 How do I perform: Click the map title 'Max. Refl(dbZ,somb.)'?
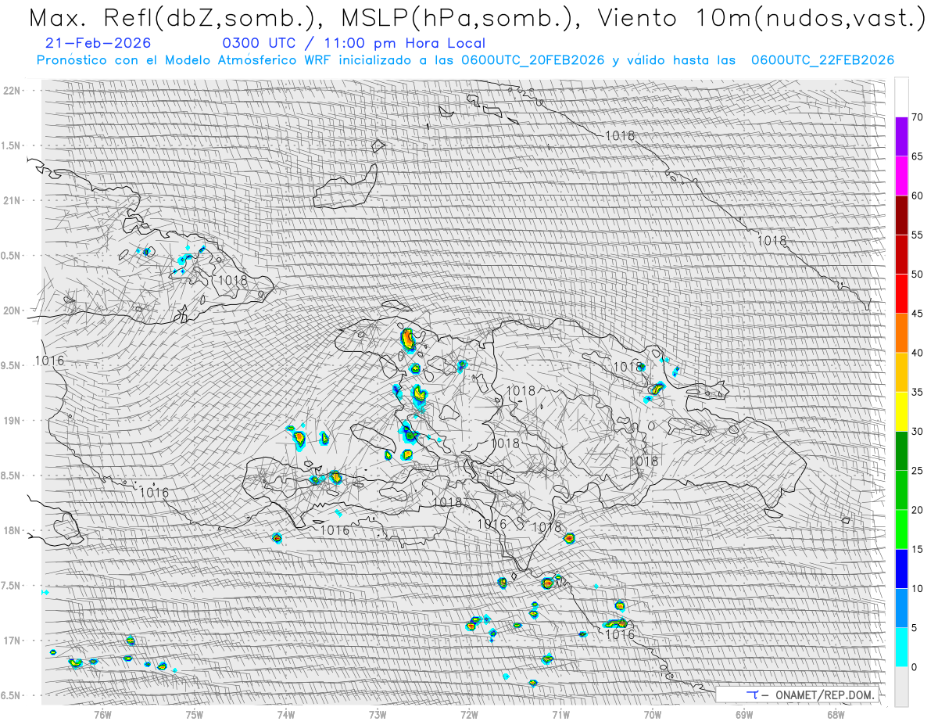tap(173, 19)
